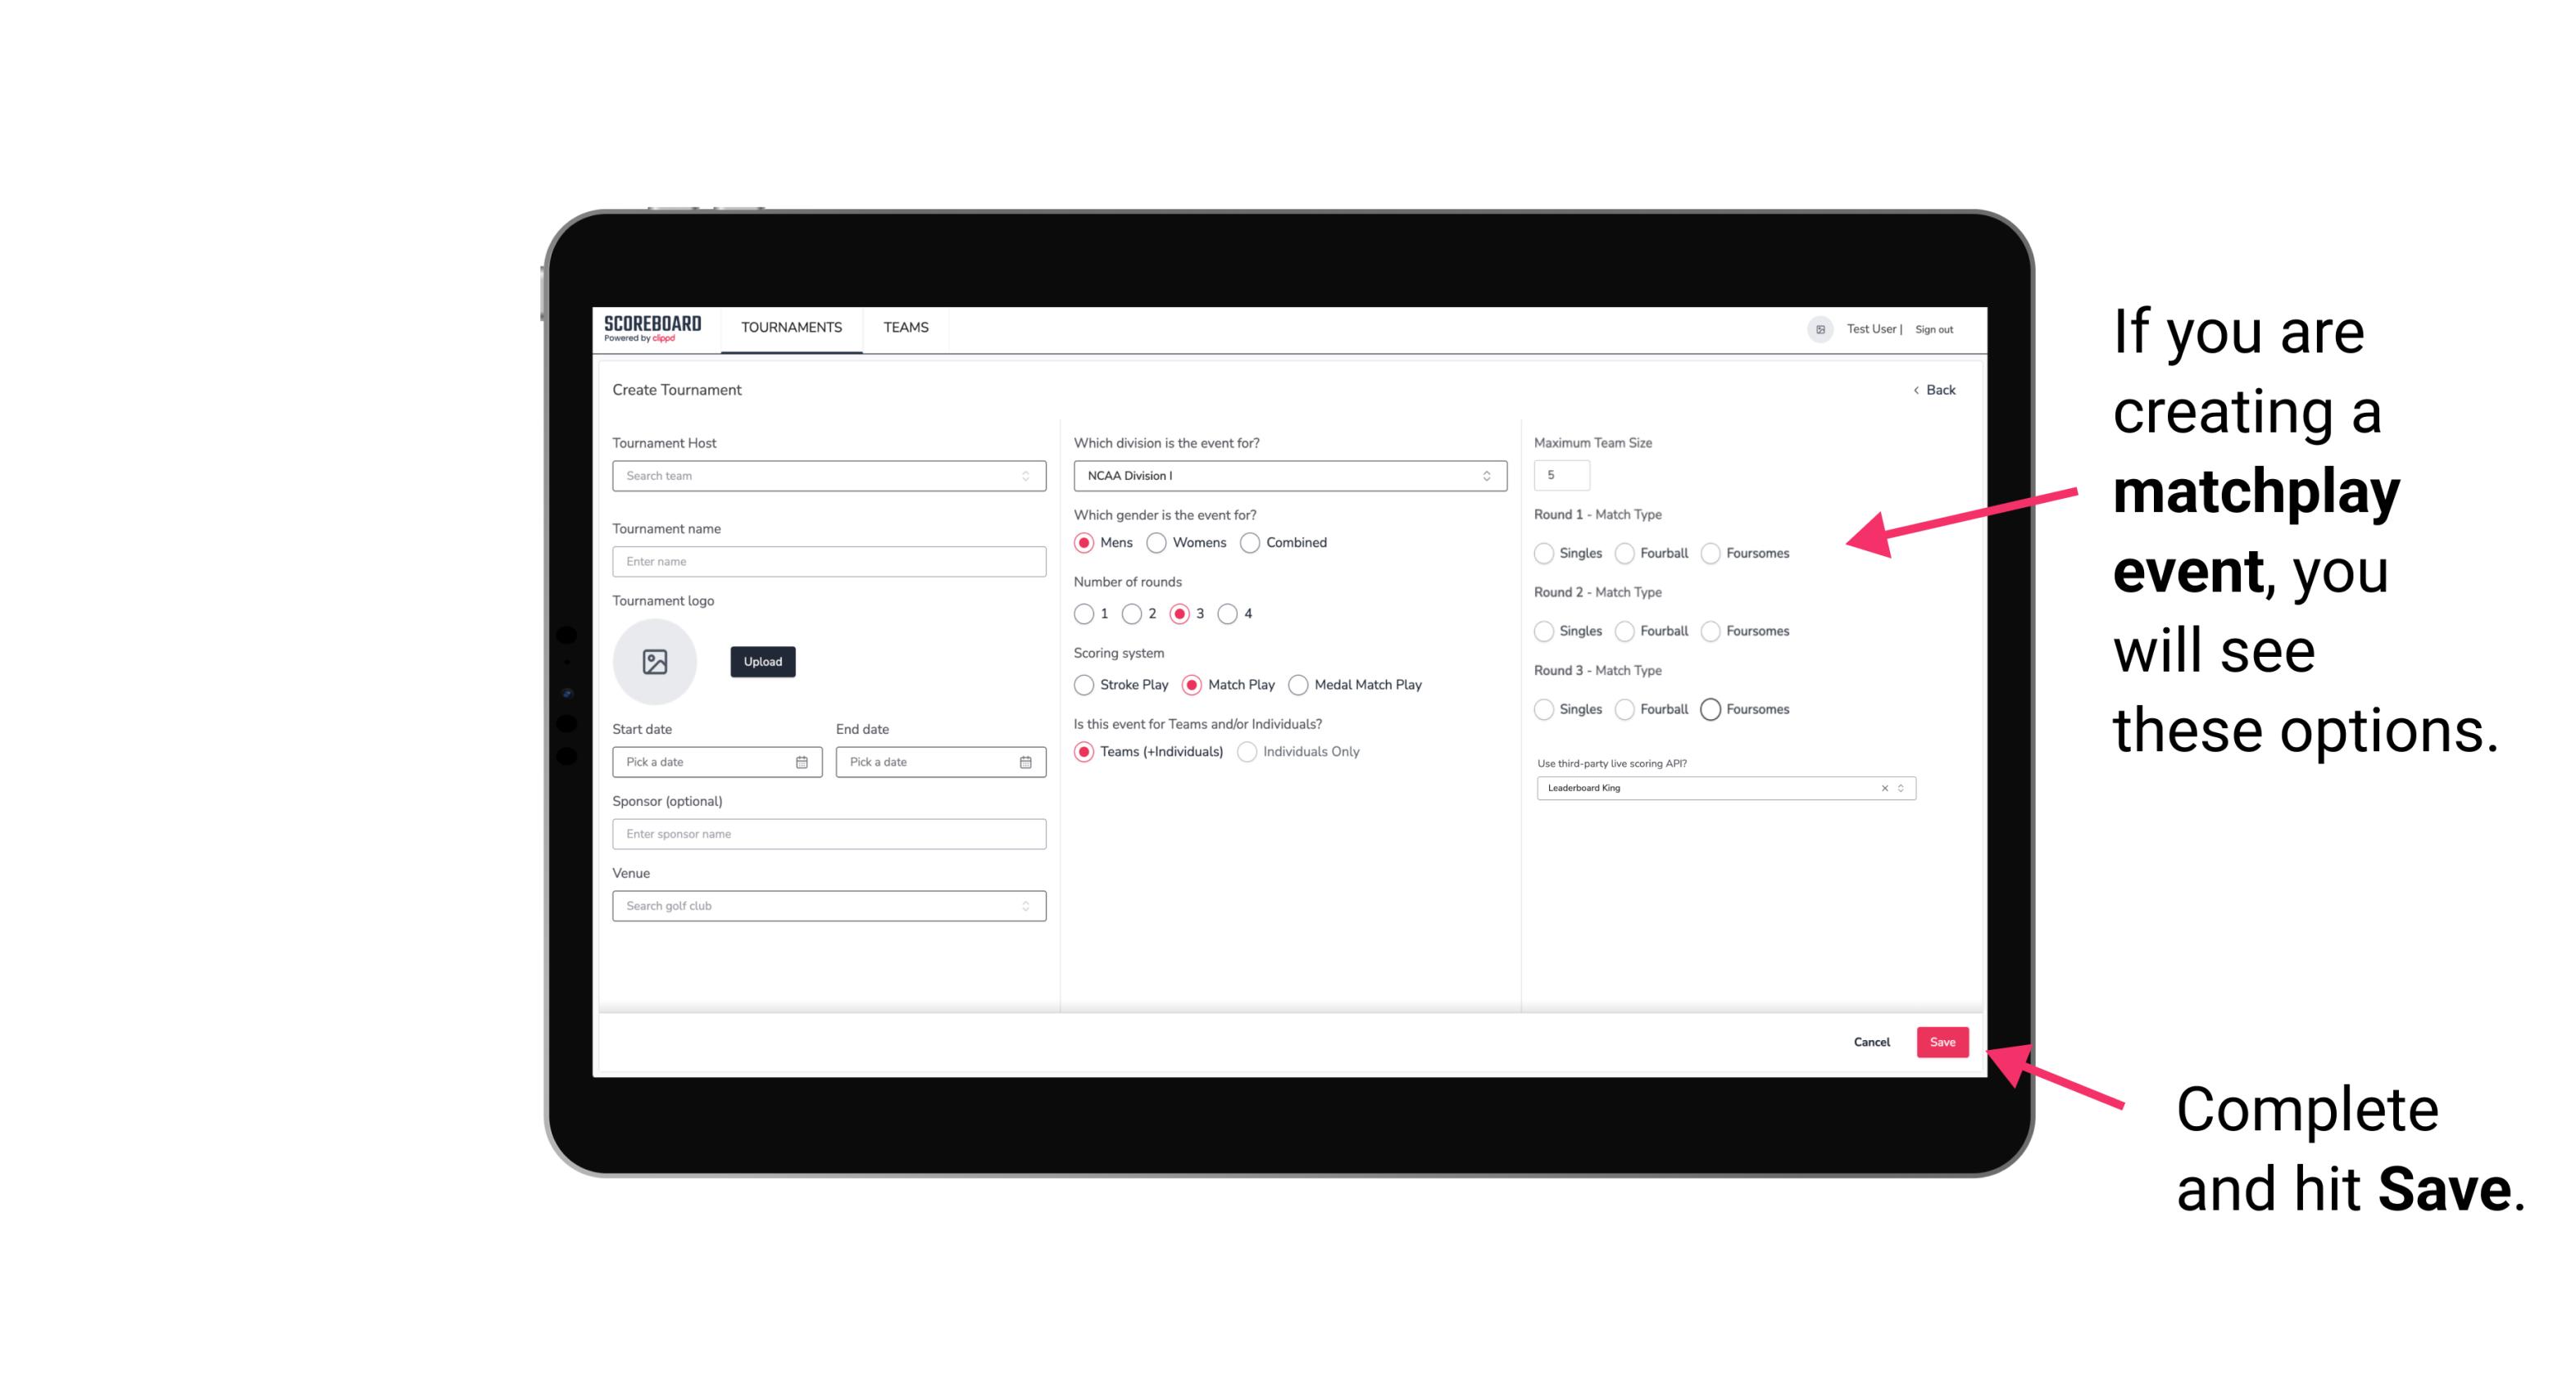Viewport: 2576px width, 1385px height.
Task: Click the tournament logo upload icon
Action: (x=656, y=663)
